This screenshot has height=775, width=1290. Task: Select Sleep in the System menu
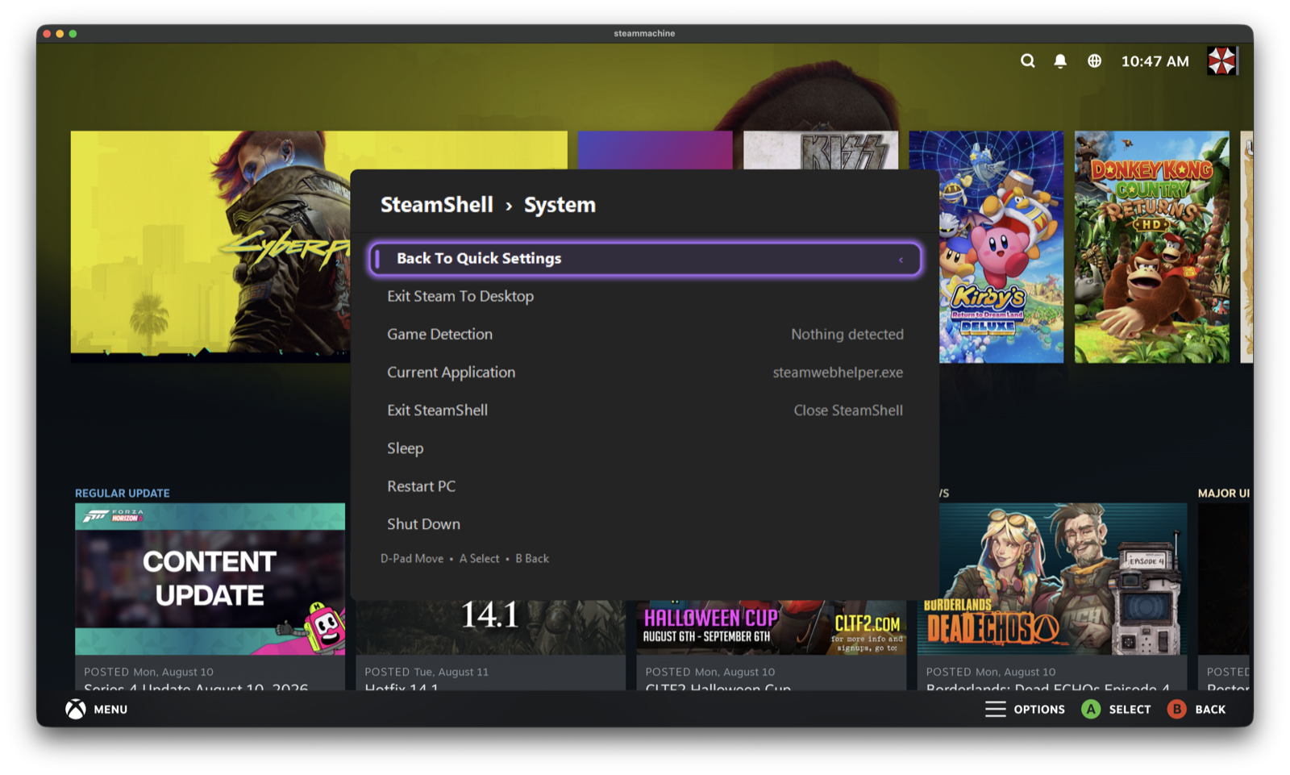click(645, 448)
